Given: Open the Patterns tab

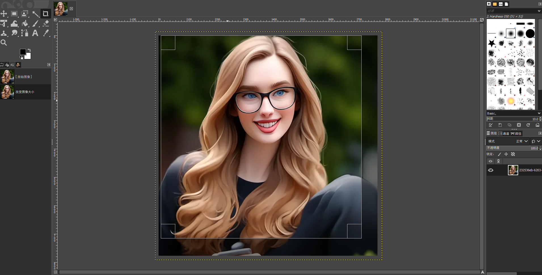Looking at the screenshot, I should [495, 4].
